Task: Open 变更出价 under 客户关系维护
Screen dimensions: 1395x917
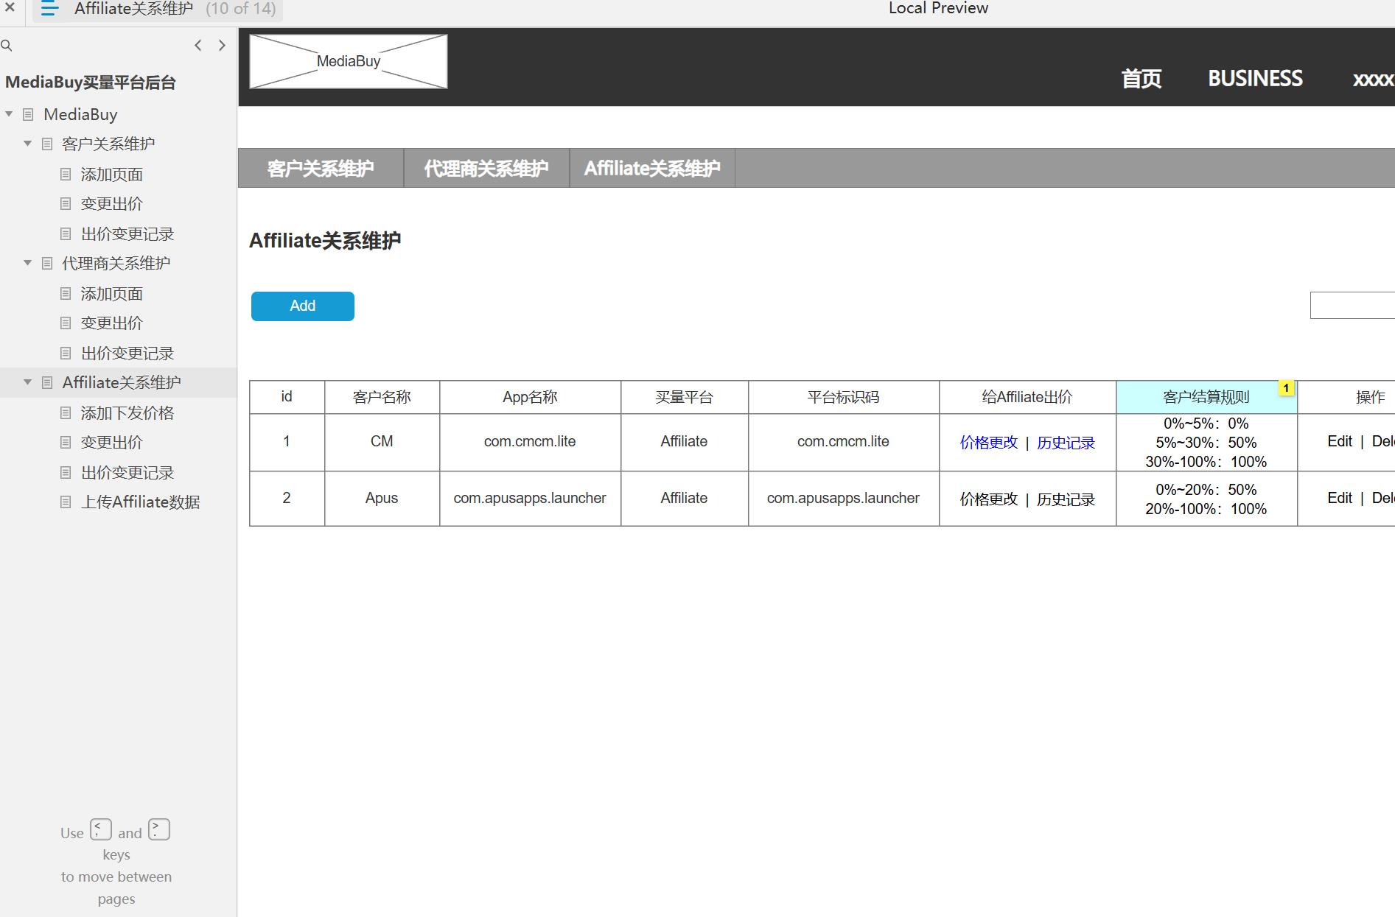Action: point(111,204)
